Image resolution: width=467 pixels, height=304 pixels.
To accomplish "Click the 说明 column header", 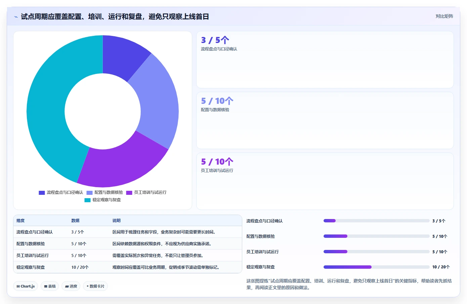I will pyautogui.click(x=117, y=221).
